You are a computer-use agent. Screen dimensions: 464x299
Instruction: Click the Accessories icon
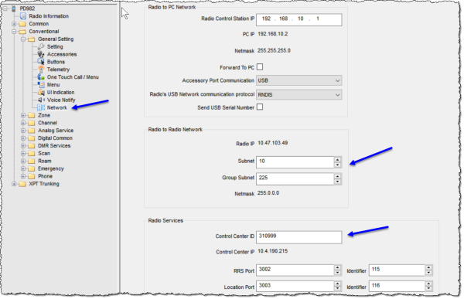[x=41, y=54]
